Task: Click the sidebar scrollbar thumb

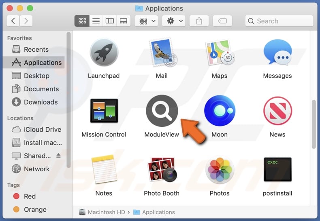Action: pyautogui.click(x=68, y=100)
